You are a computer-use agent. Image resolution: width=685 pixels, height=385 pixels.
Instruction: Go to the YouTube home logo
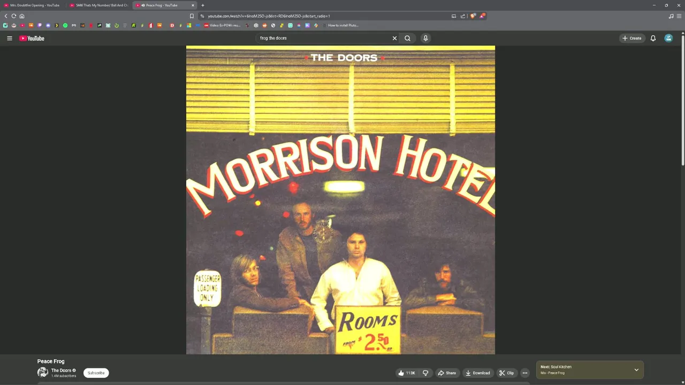(x=32, y=38)
